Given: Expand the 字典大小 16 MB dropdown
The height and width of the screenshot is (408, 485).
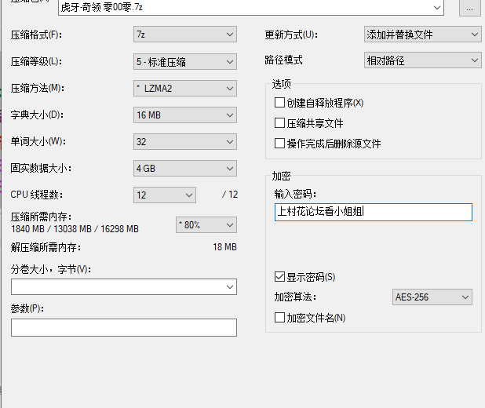Looking at the screenshot, I should pos(184,115).
